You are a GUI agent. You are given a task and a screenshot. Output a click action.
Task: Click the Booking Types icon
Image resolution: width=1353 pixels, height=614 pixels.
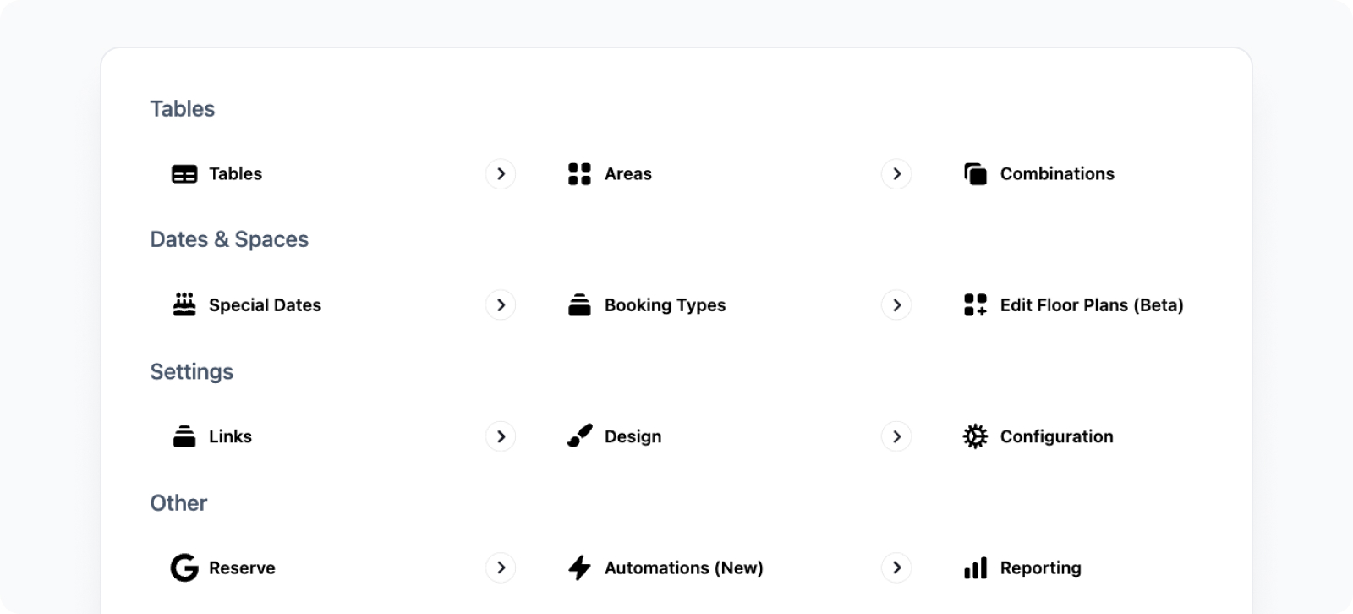click(x=579, y=304)
